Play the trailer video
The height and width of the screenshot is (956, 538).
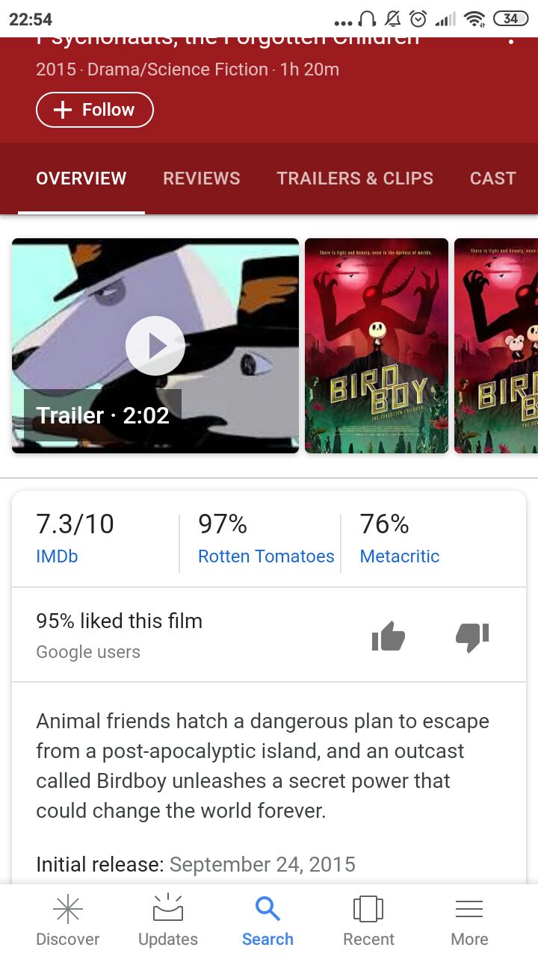tap(155, 346)
